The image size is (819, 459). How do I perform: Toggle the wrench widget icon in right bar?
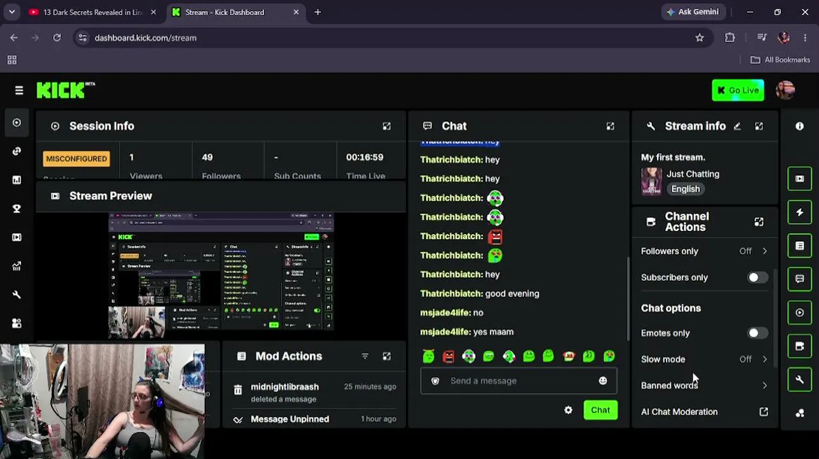800,380
